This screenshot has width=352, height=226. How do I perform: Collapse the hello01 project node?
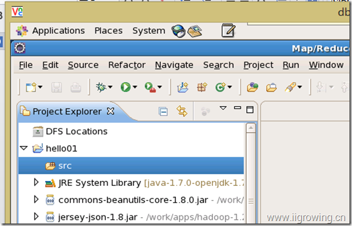pos(24,148)
